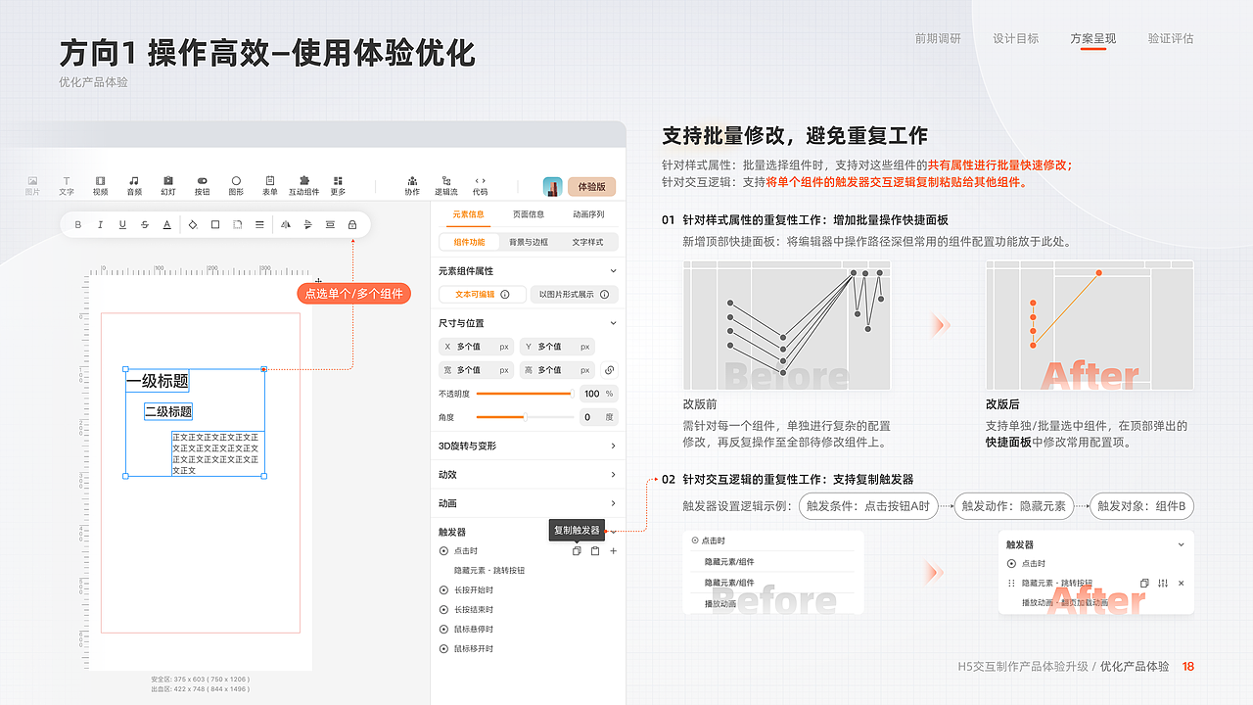Select the 文字 text tool

pos(66,184)
